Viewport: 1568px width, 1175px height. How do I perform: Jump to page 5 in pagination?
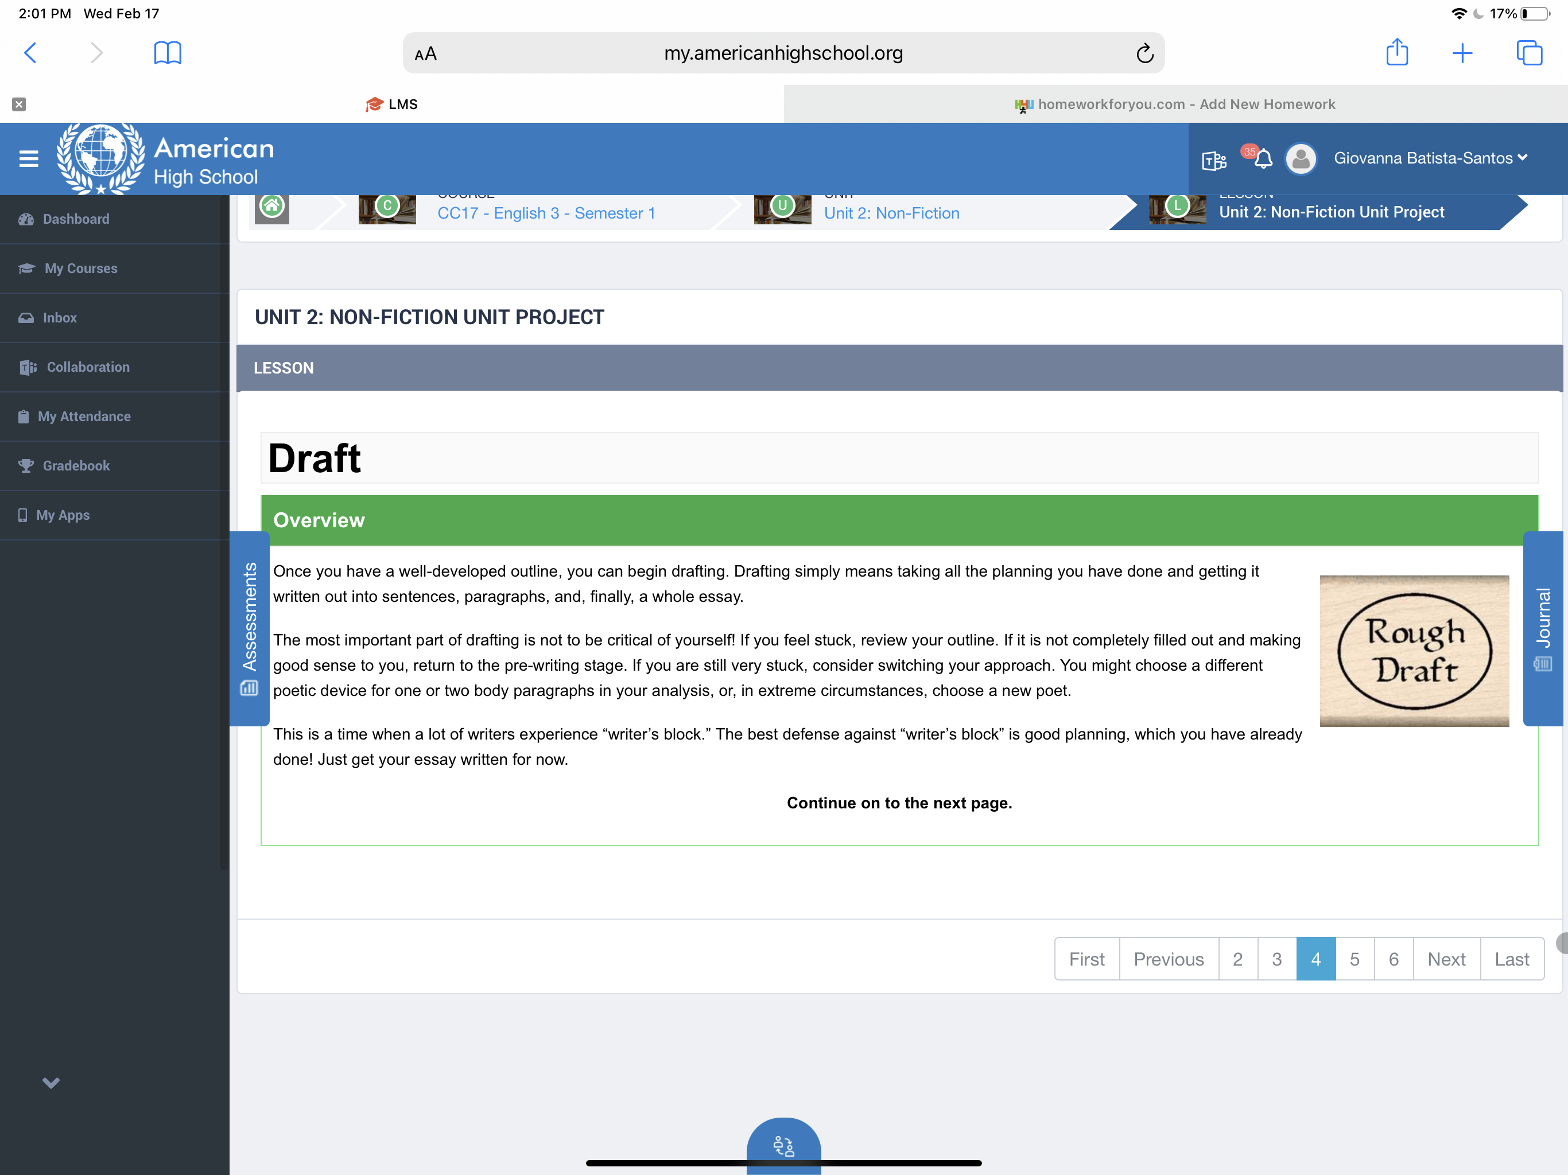point(1354,959)
